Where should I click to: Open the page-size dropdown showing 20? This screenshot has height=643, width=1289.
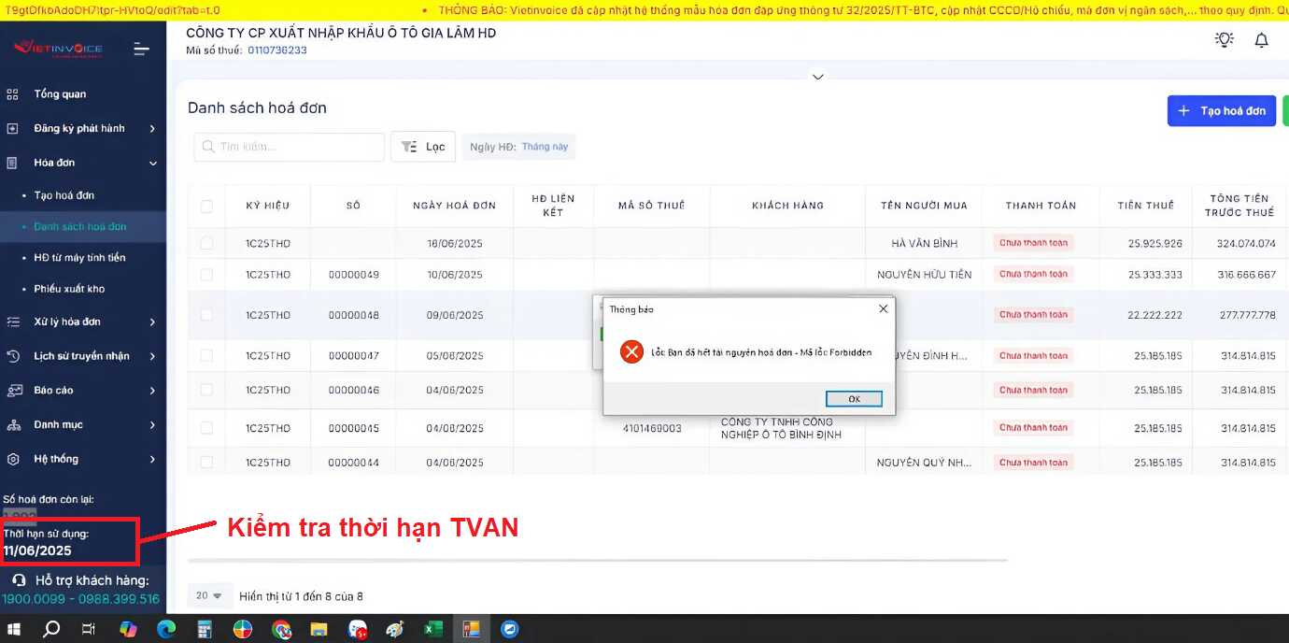coord(209,595)
